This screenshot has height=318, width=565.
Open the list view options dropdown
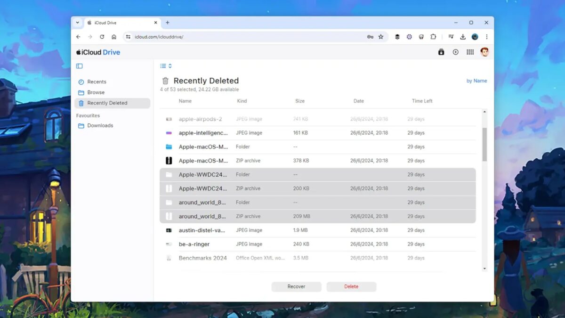[x=166, y=66]
